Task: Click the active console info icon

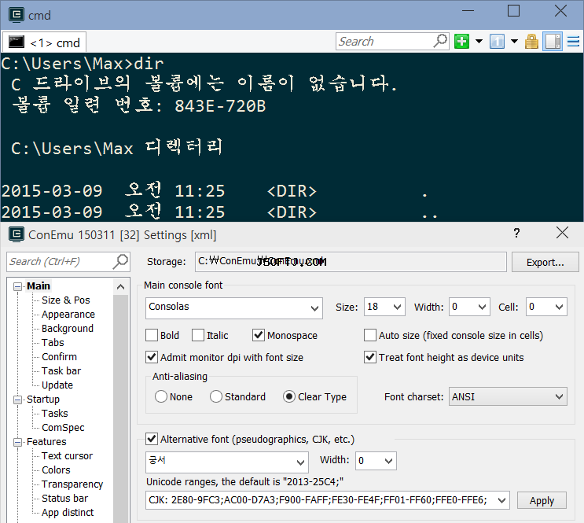Action: click(x=497, y=42)
